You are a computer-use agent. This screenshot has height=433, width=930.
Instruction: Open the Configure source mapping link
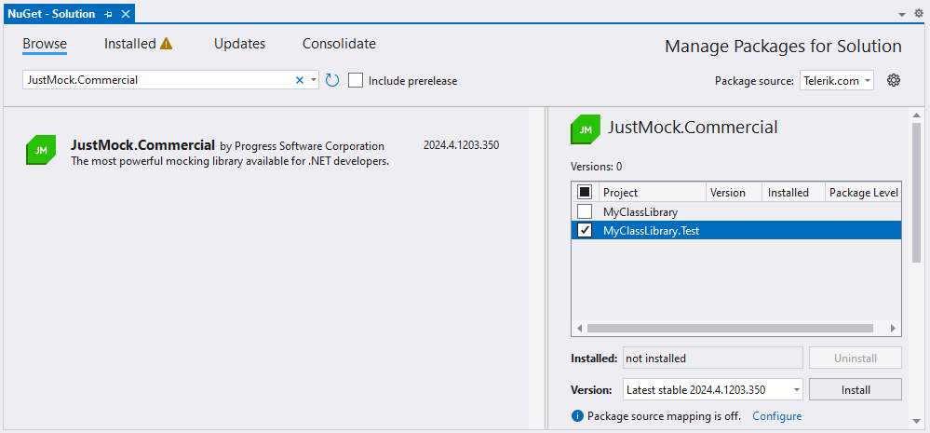[776, 416]
